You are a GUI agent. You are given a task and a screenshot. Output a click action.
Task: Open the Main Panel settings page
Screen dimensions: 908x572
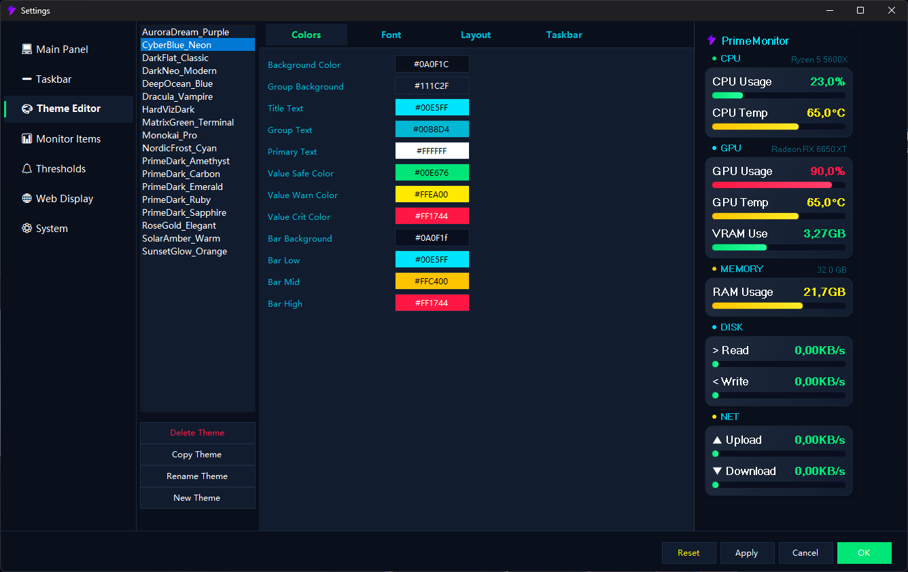[69, 49]
